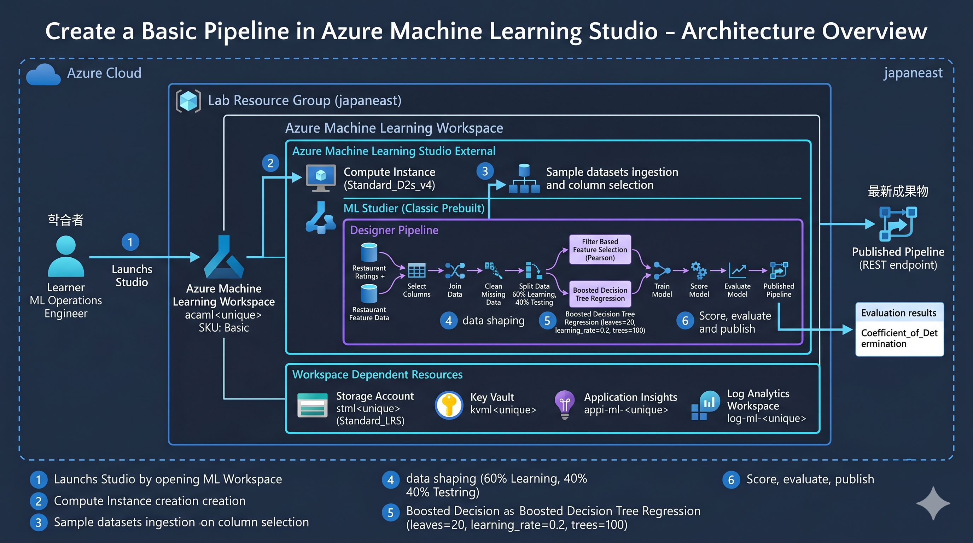Click the acaml<unique> SKU: Basic text
The width and height of the screenshot is (973, 543).
223,321
